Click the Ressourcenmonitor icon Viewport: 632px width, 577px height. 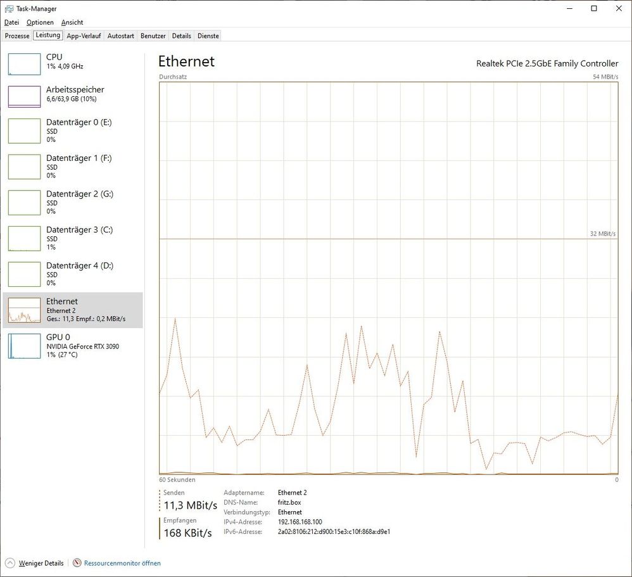(77, 563)
